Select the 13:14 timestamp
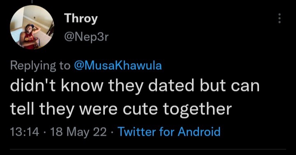This screenshot has height=155, width=296. pyautogui.click(x=25, y=132)
